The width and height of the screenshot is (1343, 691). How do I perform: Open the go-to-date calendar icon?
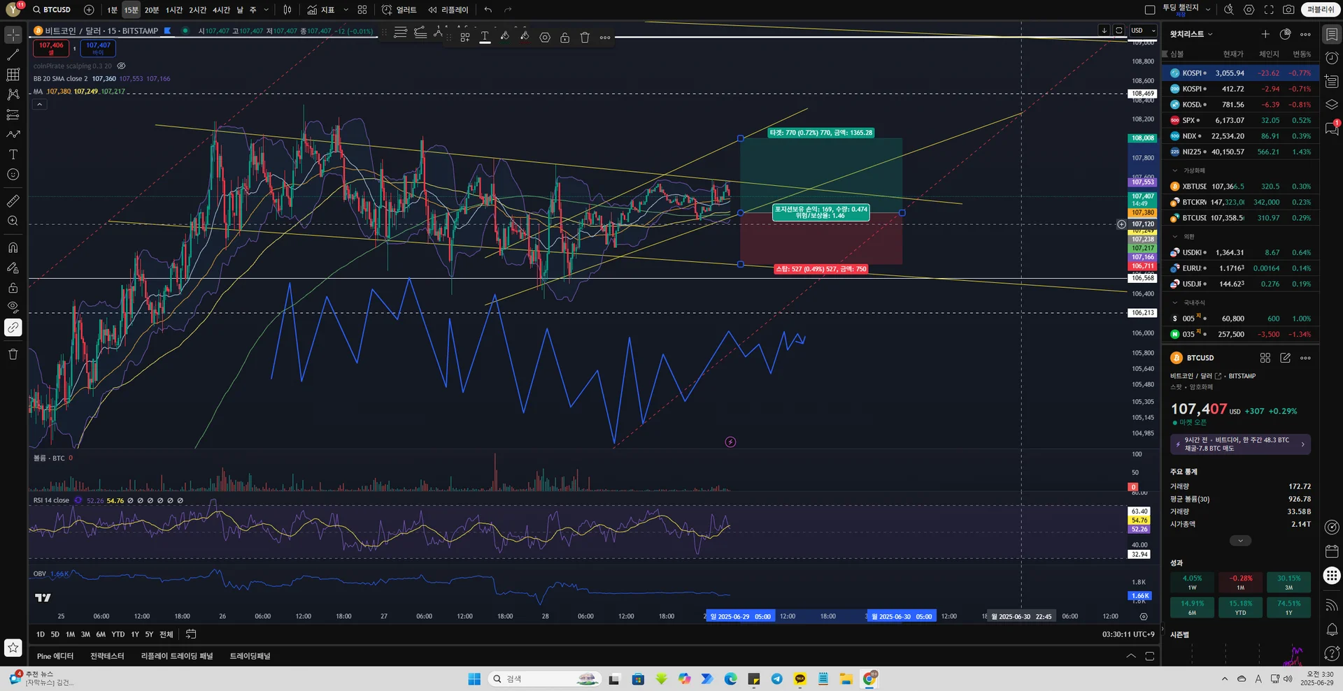[191, 634]
